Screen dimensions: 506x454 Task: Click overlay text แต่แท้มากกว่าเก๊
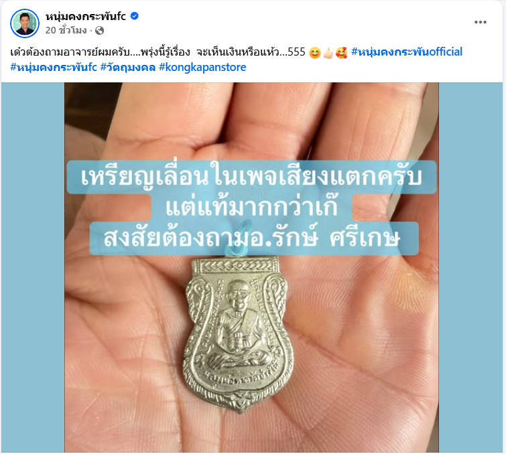[251, 208]
